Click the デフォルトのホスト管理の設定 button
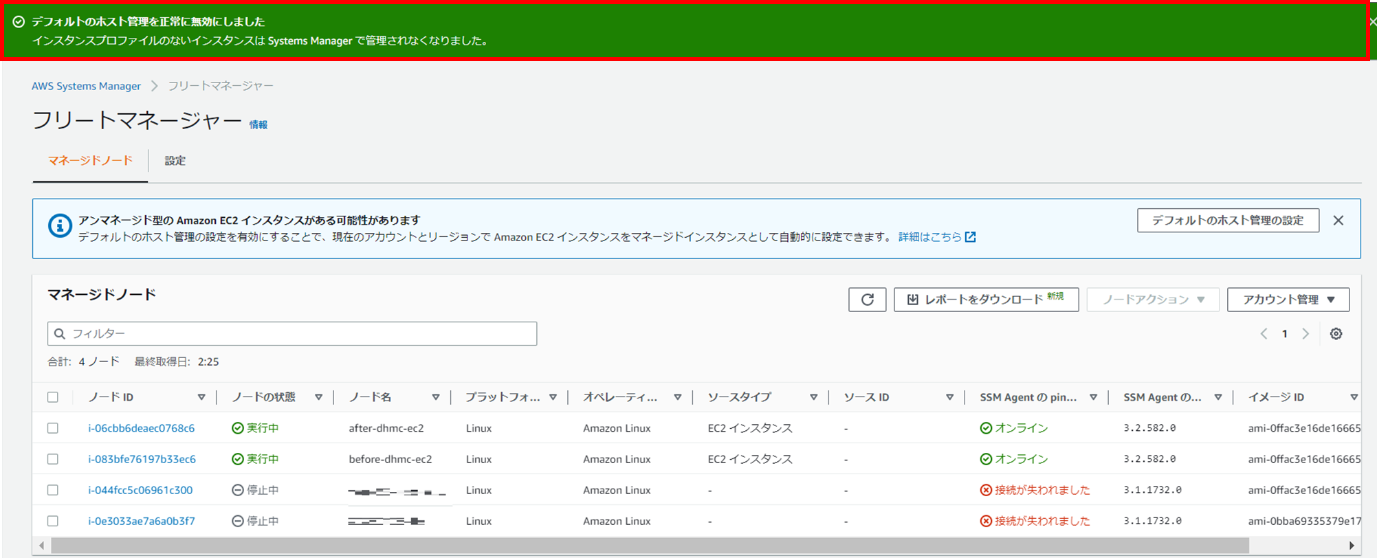The height and width of the screenshot is (558, 1377). click(x=1228, y=221)
